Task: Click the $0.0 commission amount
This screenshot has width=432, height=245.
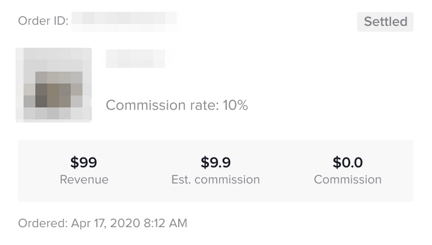Action: pyautogui.click(x=347, y=162)
